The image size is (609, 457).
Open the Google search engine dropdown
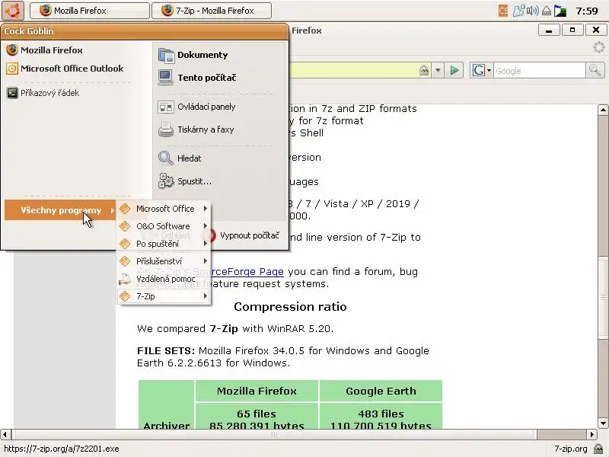point(482,70)
